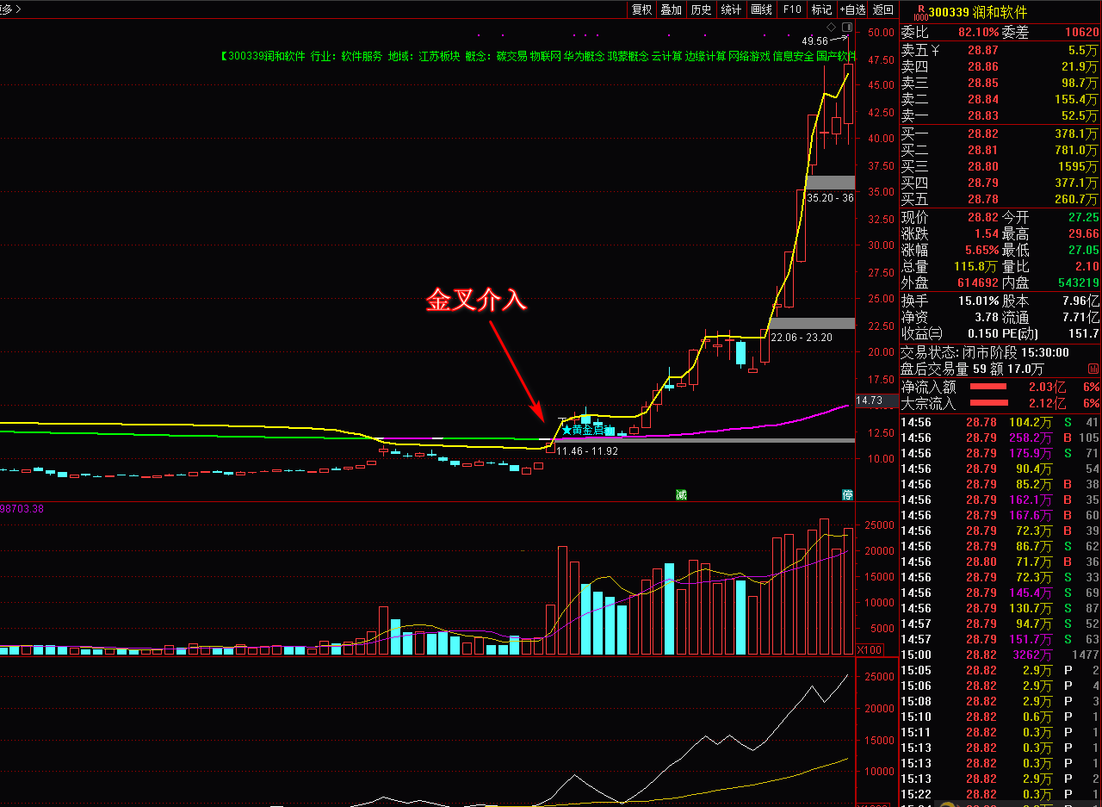Viewport: 1102px width, 807px height.
Task: Click the volume value 98703.38
Action: 22,509
